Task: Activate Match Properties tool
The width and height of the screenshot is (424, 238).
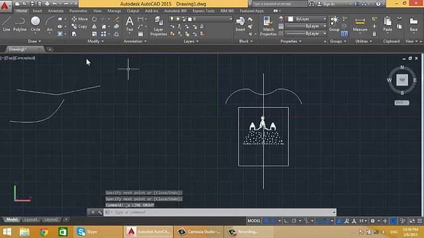Action: (x=268, y=26)
